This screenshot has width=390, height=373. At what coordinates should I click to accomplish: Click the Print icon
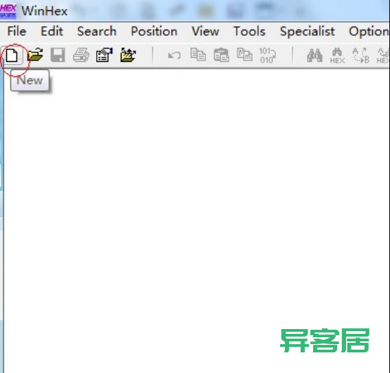click(81, 55)
